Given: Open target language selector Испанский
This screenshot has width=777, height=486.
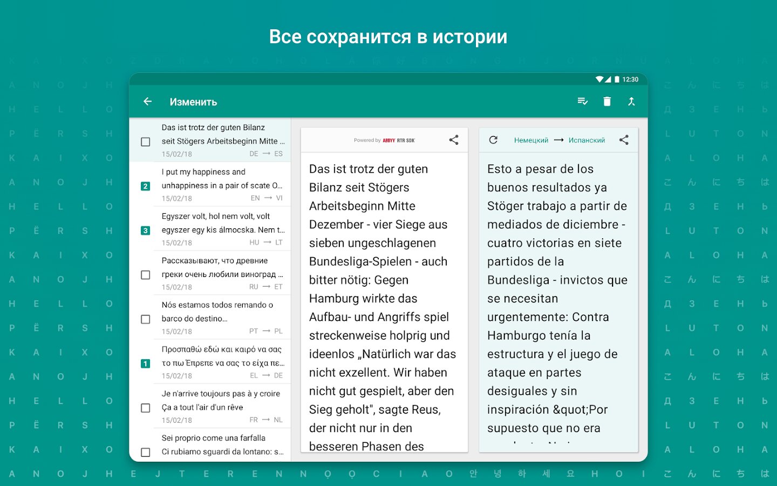Looking at the screenshot, I should point(587,140).
